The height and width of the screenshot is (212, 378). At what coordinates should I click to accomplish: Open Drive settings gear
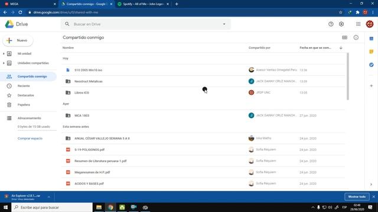coord(341,24)
